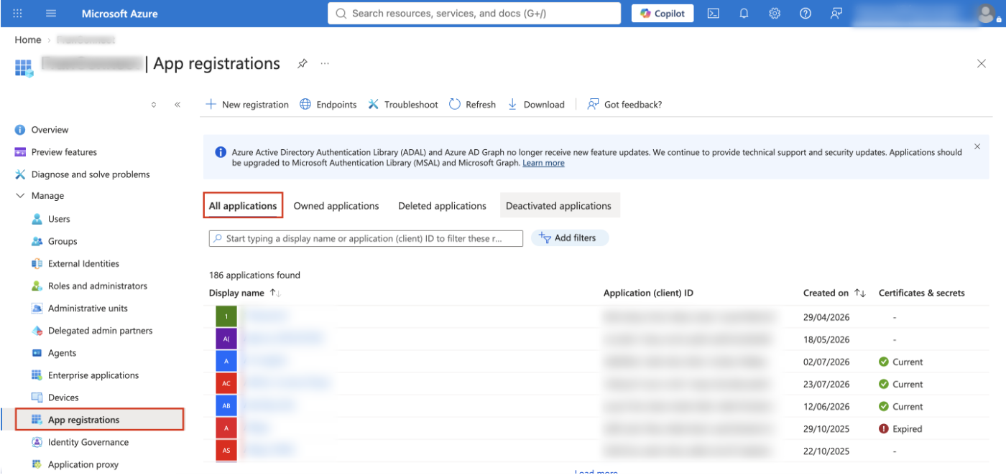Switch to Deactivated applications tab
Screen dimensions: 1006x475
click(559, 206)
